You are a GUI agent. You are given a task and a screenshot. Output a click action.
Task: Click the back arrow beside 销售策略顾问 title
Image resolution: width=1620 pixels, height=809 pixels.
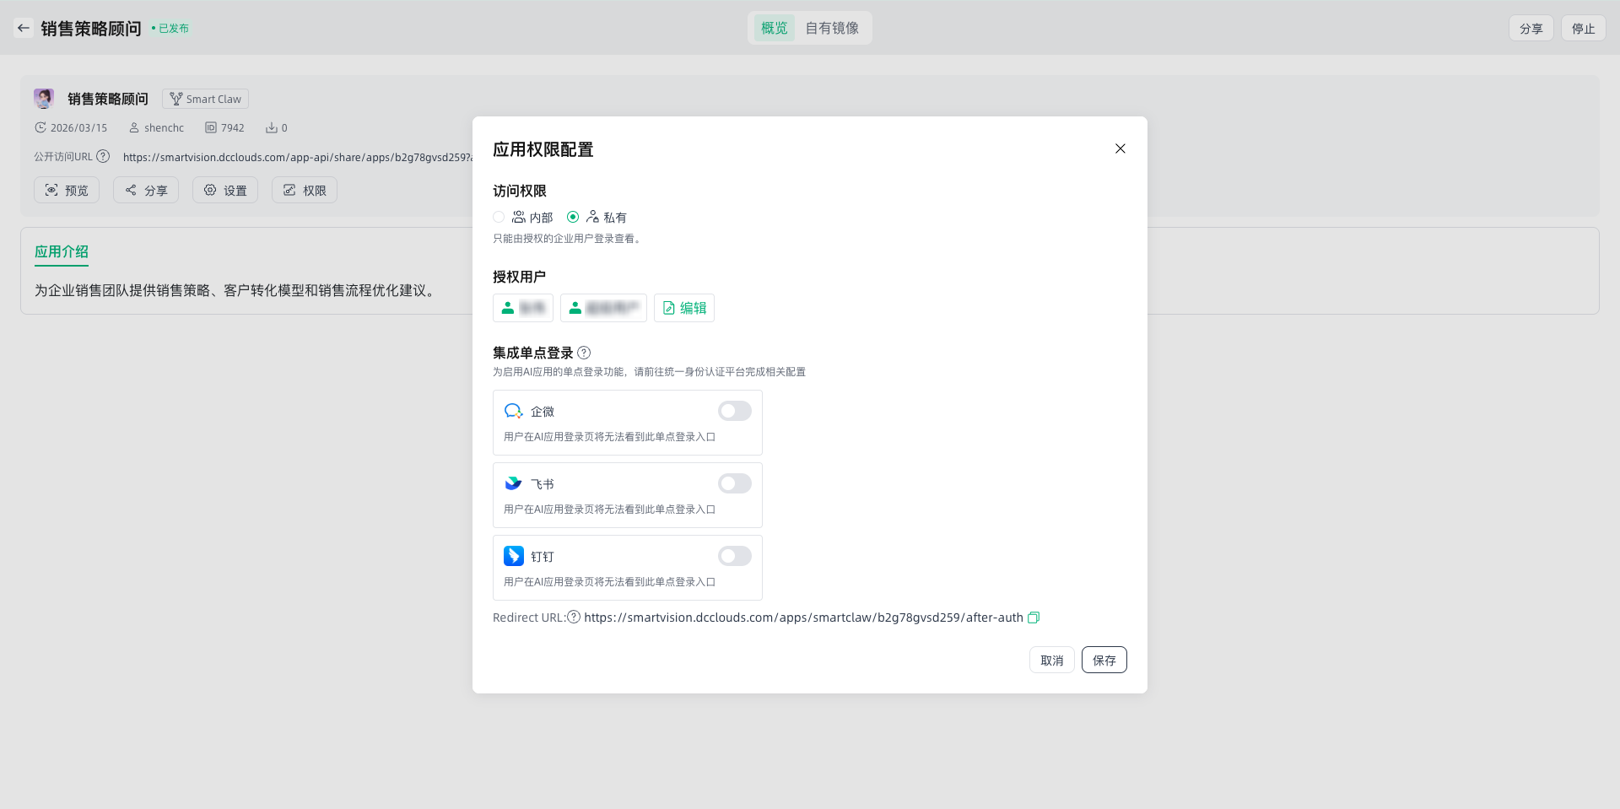click(24, 28)
